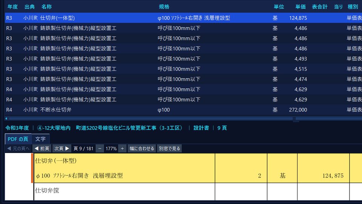Sort by the 出典 column header
The width and height of the screenshot is (362, 204).
point(29,7)
